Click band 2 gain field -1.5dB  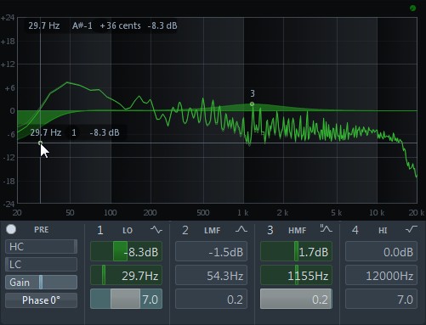(x=211, y=251)
